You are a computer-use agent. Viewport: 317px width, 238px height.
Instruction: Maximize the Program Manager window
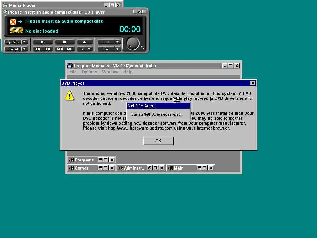pyautogui.click(x=230, y=66)
